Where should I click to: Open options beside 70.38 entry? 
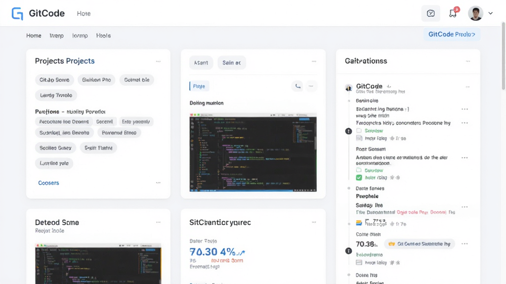pyautogui.click(x=464, y=244)
